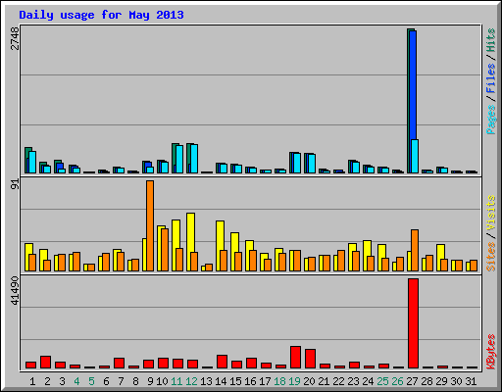502x392 pixels.
Task: Click the tall orange visits bar for day 9
Action: click(x=150, y=225)
